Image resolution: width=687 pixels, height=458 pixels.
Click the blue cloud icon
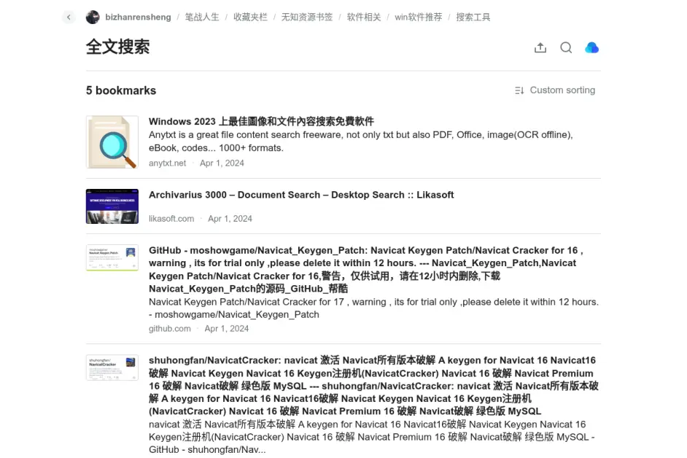point(591,47)
